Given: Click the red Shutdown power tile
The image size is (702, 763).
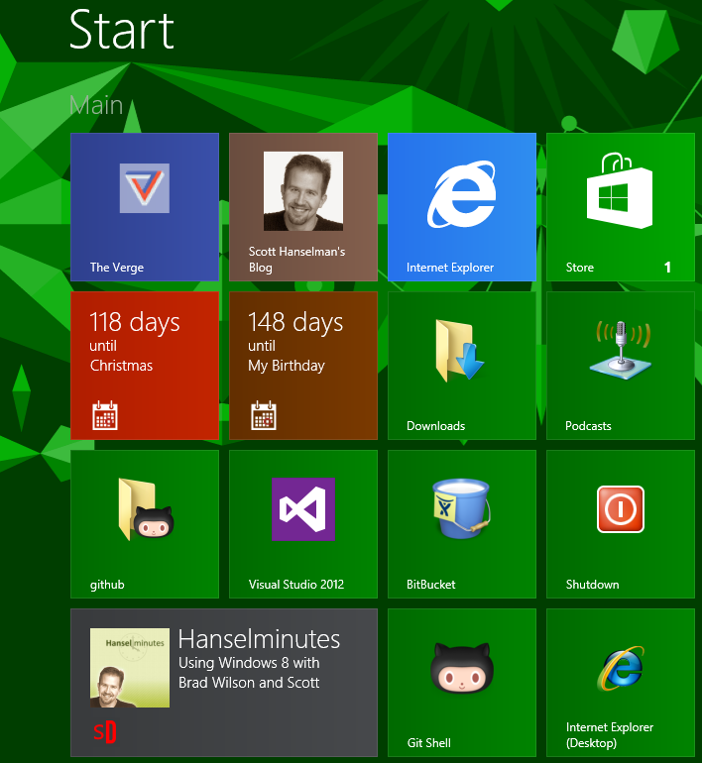Looking at the screenshot, I should (620, 523).
